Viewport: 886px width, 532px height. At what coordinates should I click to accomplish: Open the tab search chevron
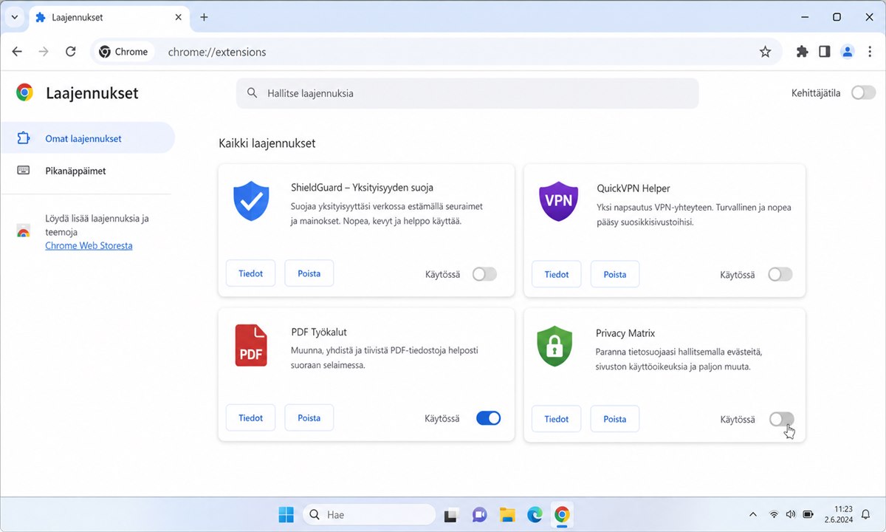[15, 17]
